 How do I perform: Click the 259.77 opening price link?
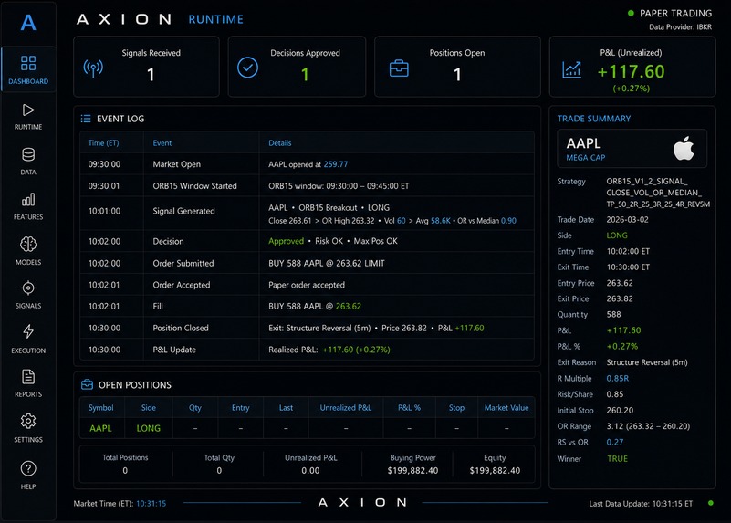336,164
